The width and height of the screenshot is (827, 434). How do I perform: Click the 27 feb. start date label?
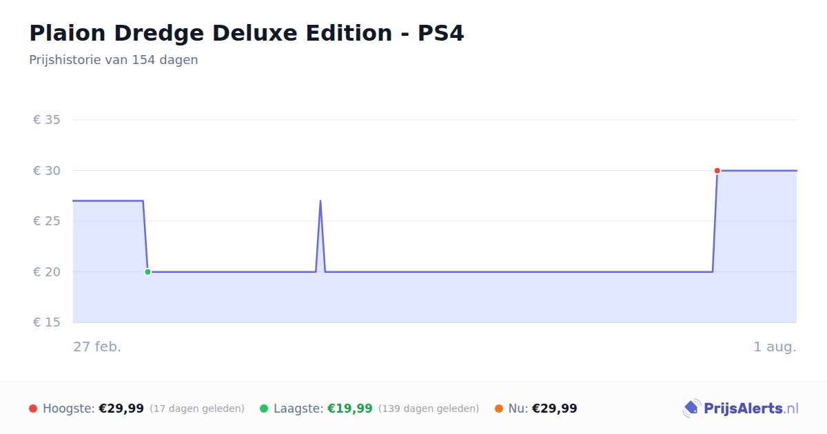[x=97, y=347]
